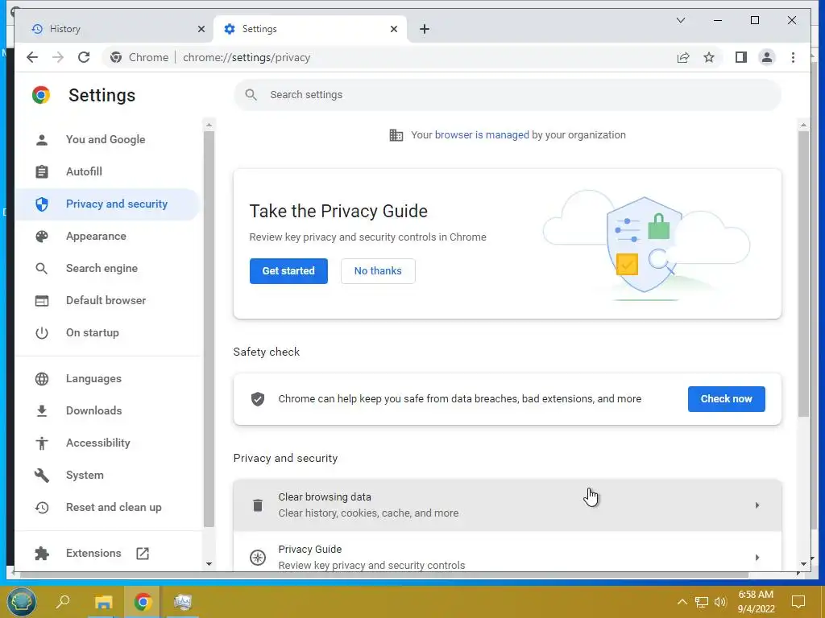The height and width of the screenshot is (618, 825).
Task: Open the side panel icon
Action: pos(741,57)
